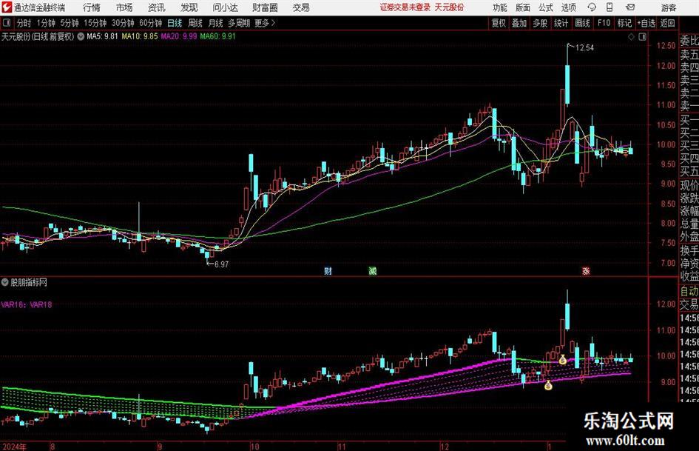Click the diamond icon above the price axis
699x451 pixels.
(x=631, y=37)
